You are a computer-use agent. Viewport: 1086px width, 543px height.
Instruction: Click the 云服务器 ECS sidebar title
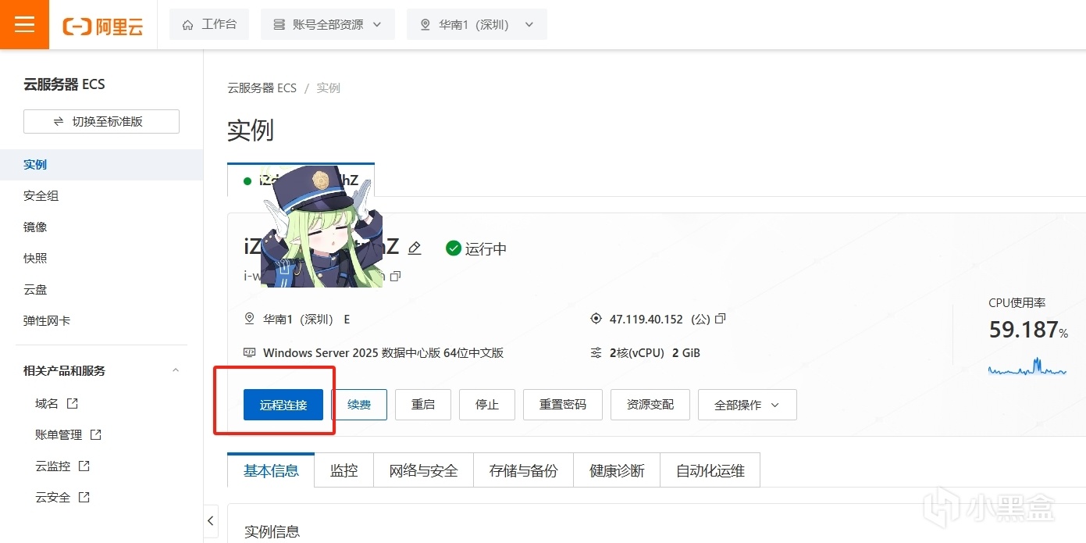coord(64,84)
